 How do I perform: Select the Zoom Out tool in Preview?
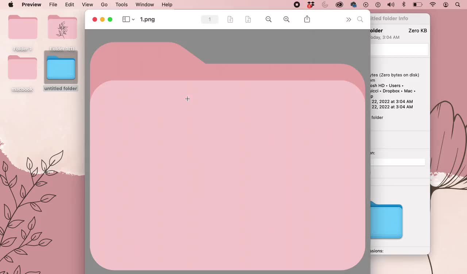(269, 19)
